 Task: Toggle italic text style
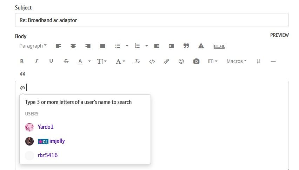pos(36,61)
